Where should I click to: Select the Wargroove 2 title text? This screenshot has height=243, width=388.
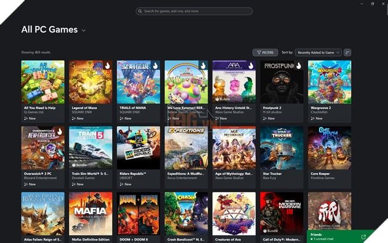pos(321,108)
